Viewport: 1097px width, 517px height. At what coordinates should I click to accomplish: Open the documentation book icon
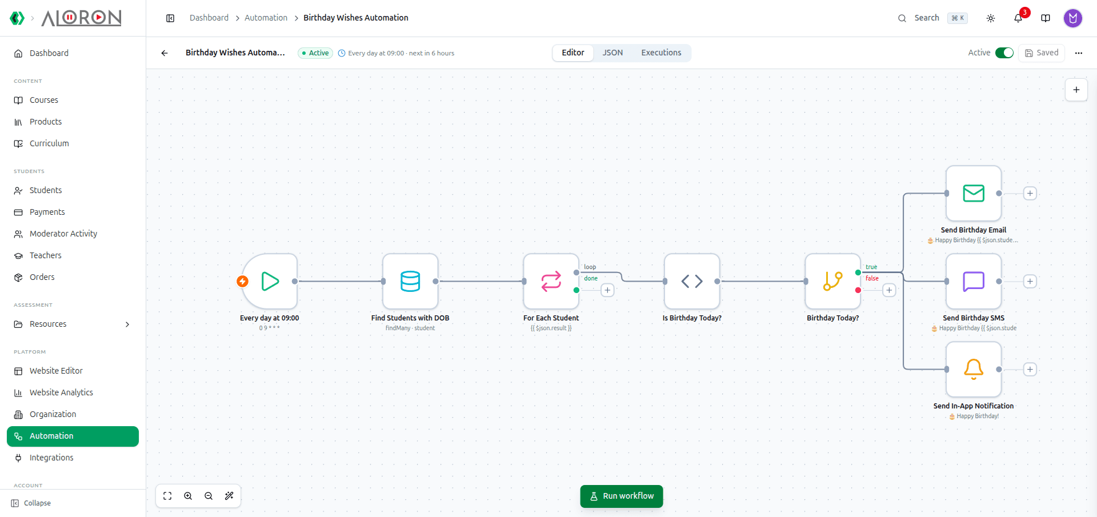click(x=1046, y=18)
